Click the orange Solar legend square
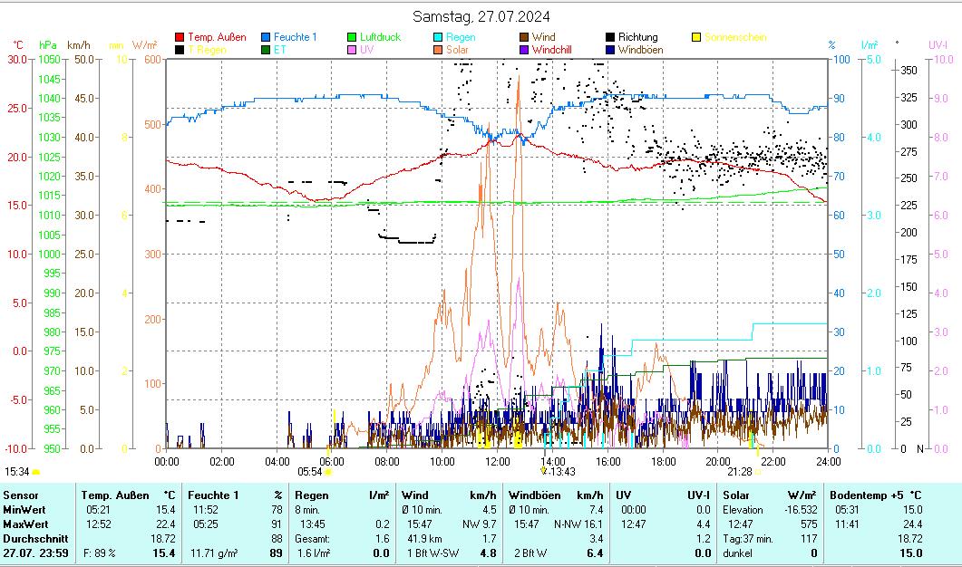This screenshot has width=962, height=567. pos(438,50)
